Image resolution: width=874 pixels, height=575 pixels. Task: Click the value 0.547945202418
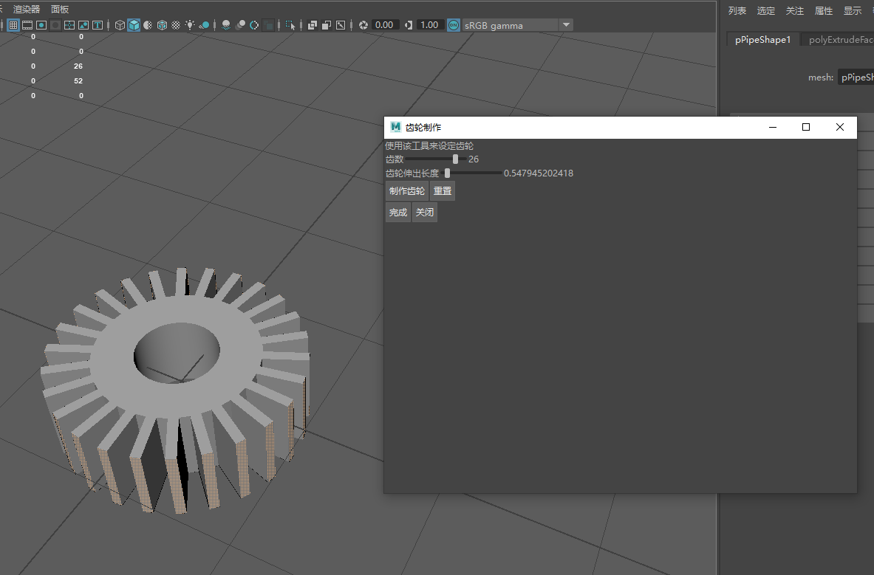pos(539,173)
